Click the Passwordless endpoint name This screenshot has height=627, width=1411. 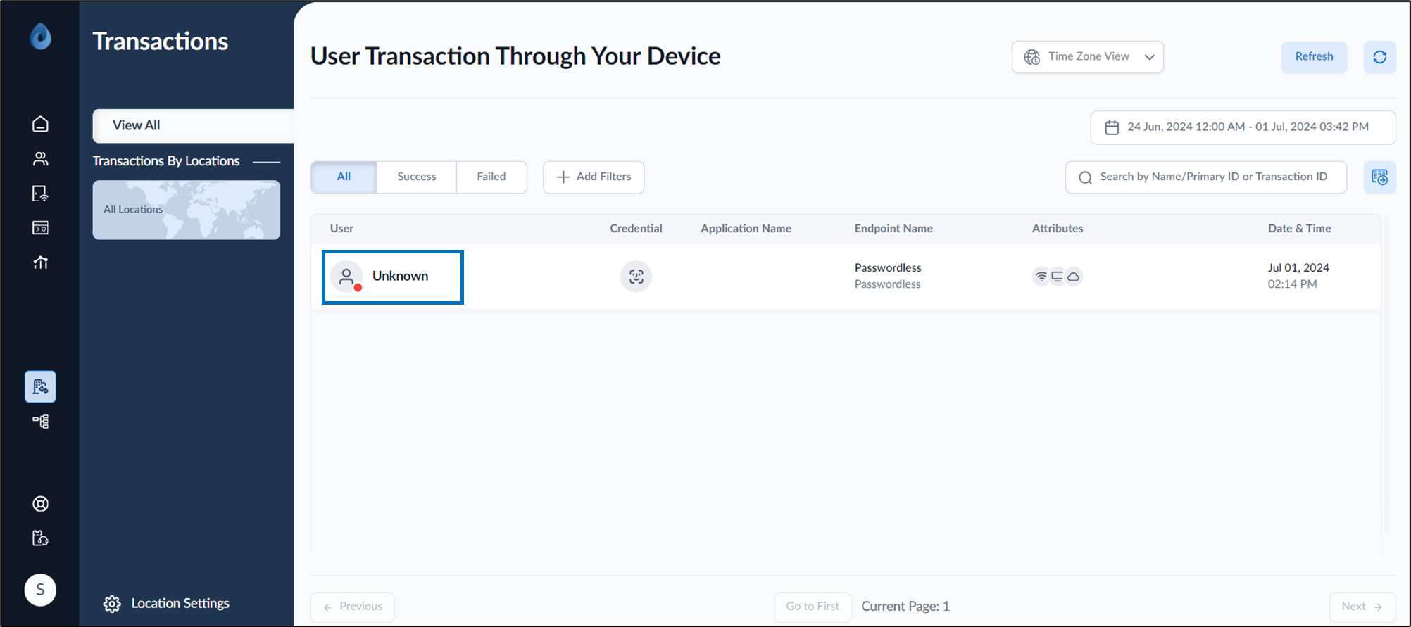(x=888, y=267)
